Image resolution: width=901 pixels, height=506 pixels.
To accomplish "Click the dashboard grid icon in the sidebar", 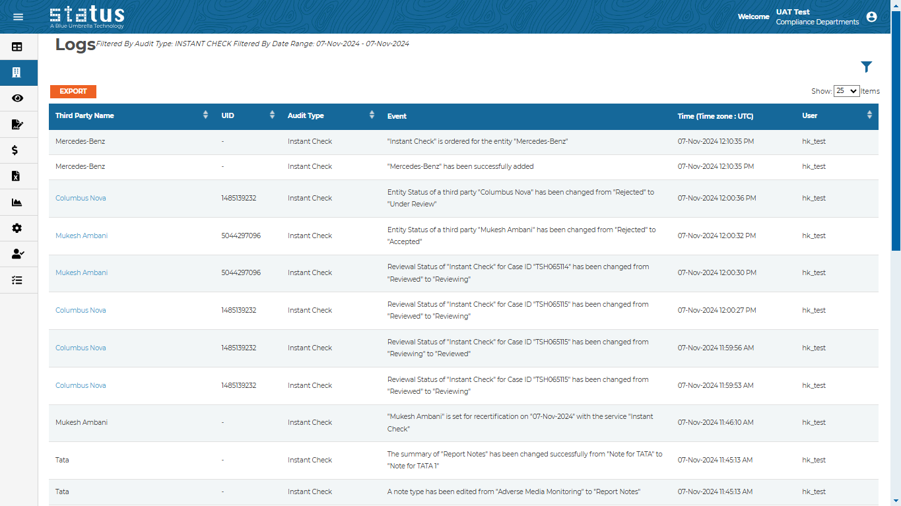I will 17,47.
